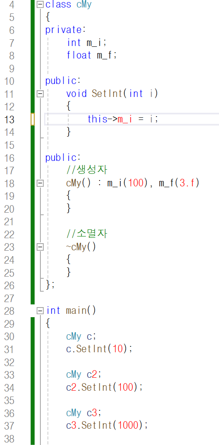Click the "public:" label on line 10

pyautogui.click(x=63, y=81)
